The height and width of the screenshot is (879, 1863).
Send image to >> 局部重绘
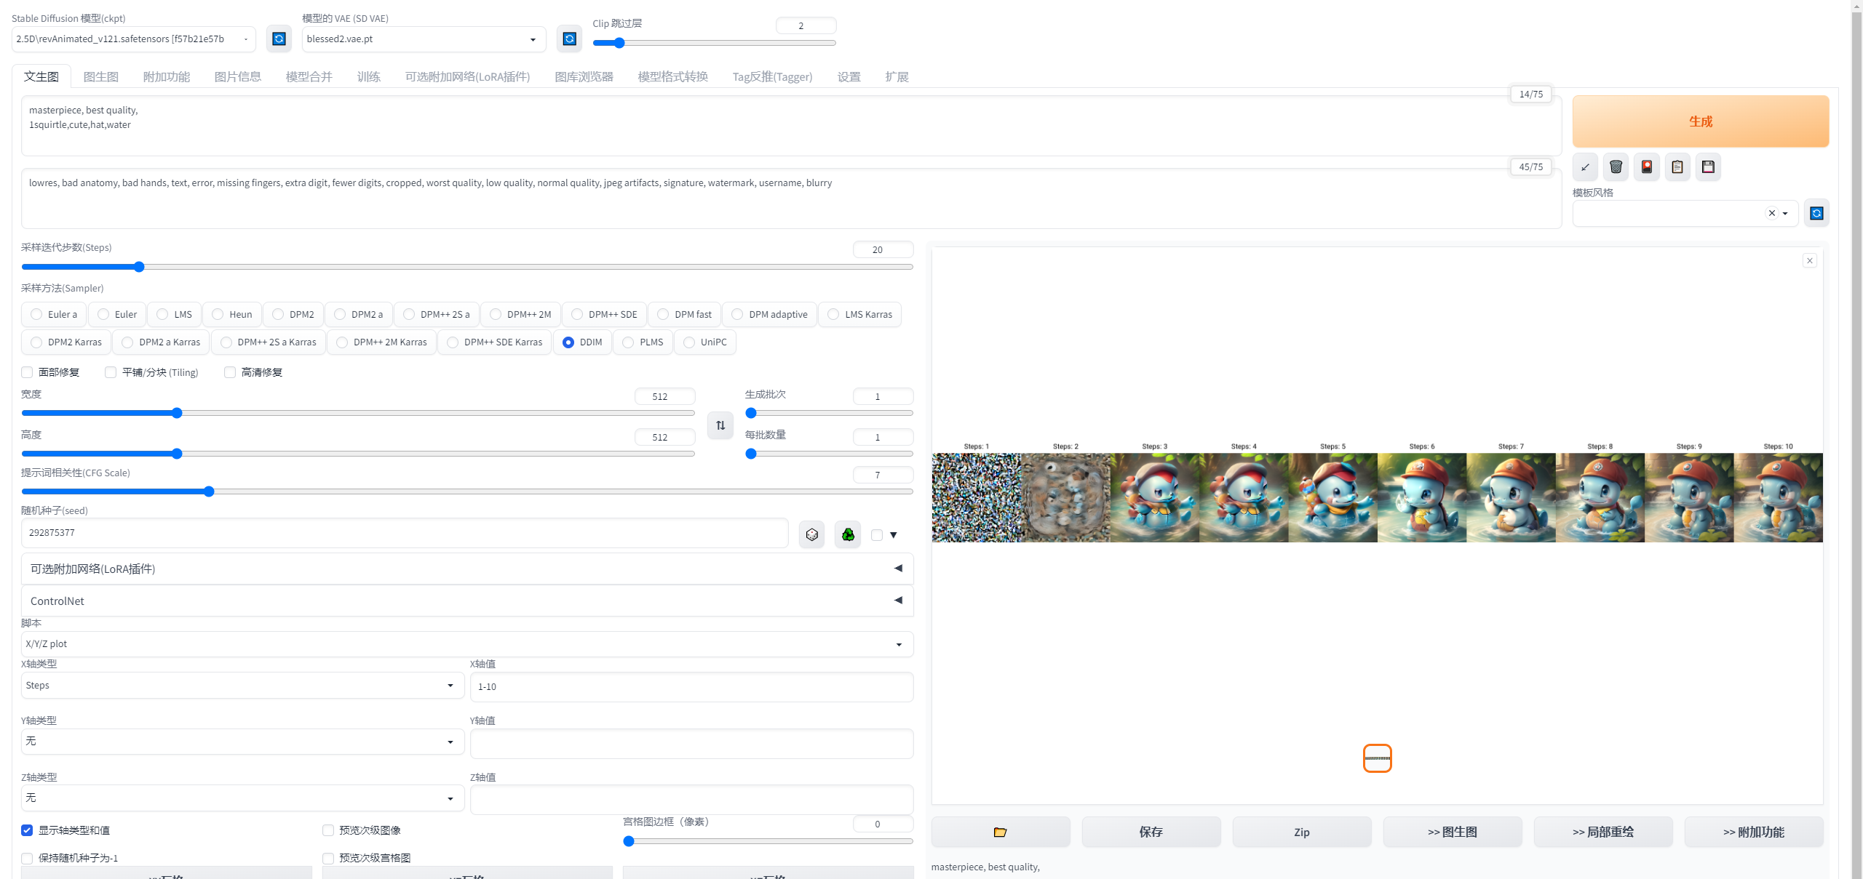click(x=1603, y=832)
